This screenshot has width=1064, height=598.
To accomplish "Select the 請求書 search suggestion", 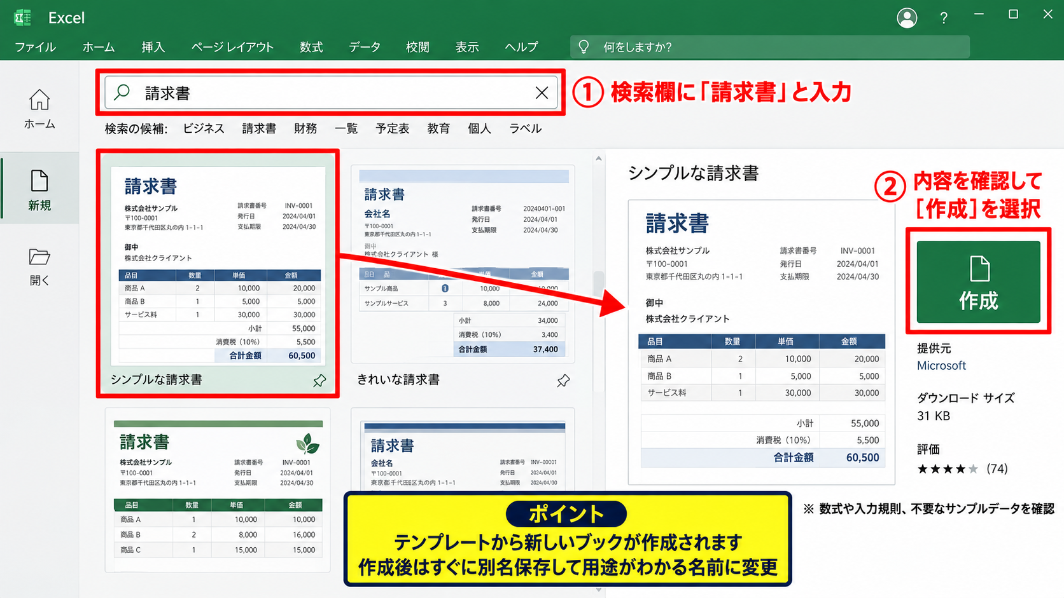I will click(259, 128).
